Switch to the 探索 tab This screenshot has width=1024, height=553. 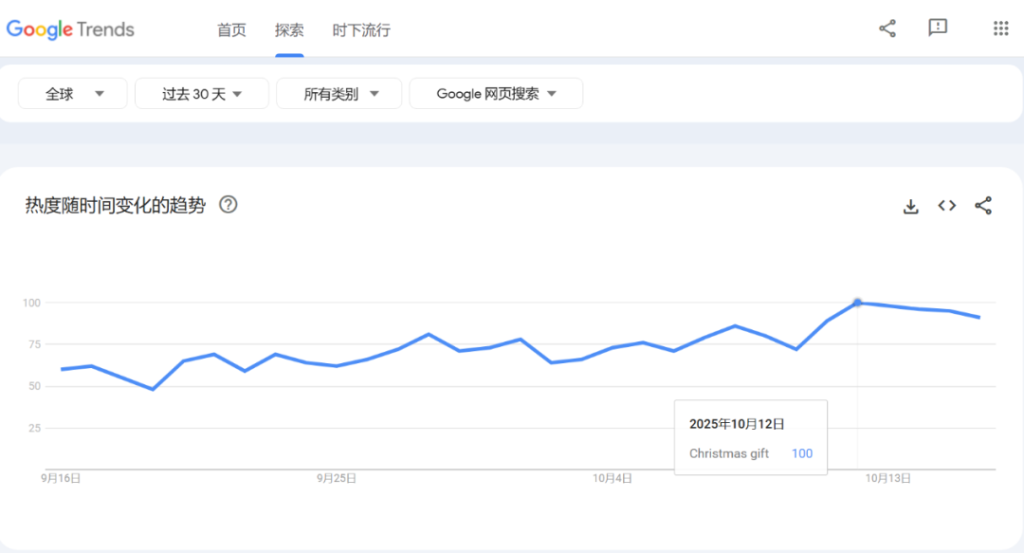(x=289, y=30)
